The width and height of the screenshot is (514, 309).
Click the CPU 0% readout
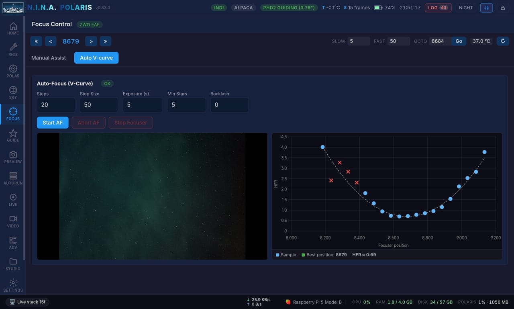pyautogui.click(x=361, y=302)
